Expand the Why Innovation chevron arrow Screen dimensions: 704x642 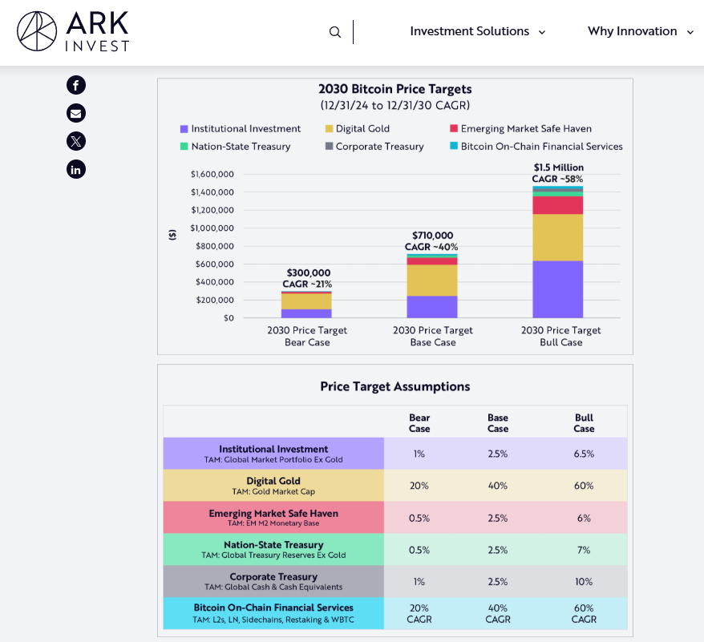pyautogui.click(x=690, y=32)
